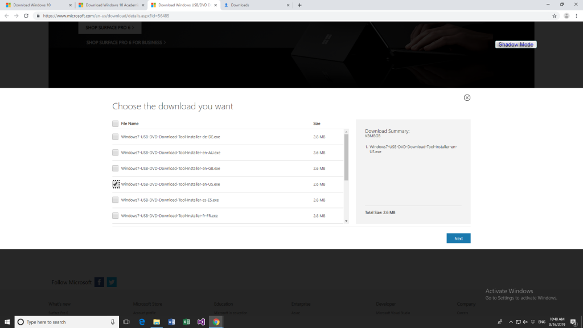
Task: Click the Shadow Mode button
Action: (x=516, y=44)
